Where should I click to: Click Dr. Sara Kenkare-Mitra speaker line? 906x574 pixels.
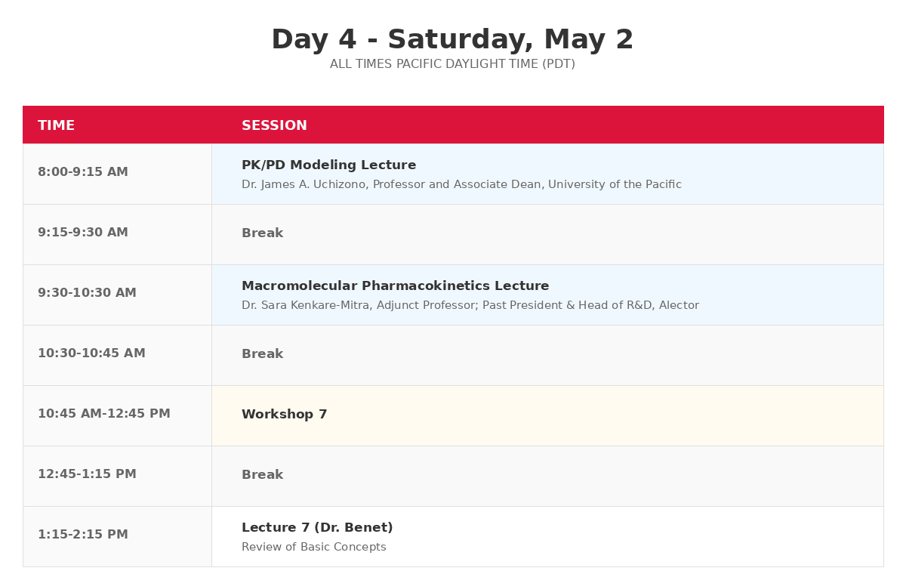tap(470, 306)
